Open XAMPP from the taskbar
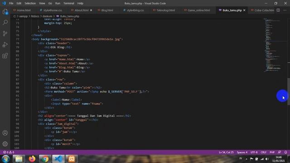290x163 pixels. (72, 159)
